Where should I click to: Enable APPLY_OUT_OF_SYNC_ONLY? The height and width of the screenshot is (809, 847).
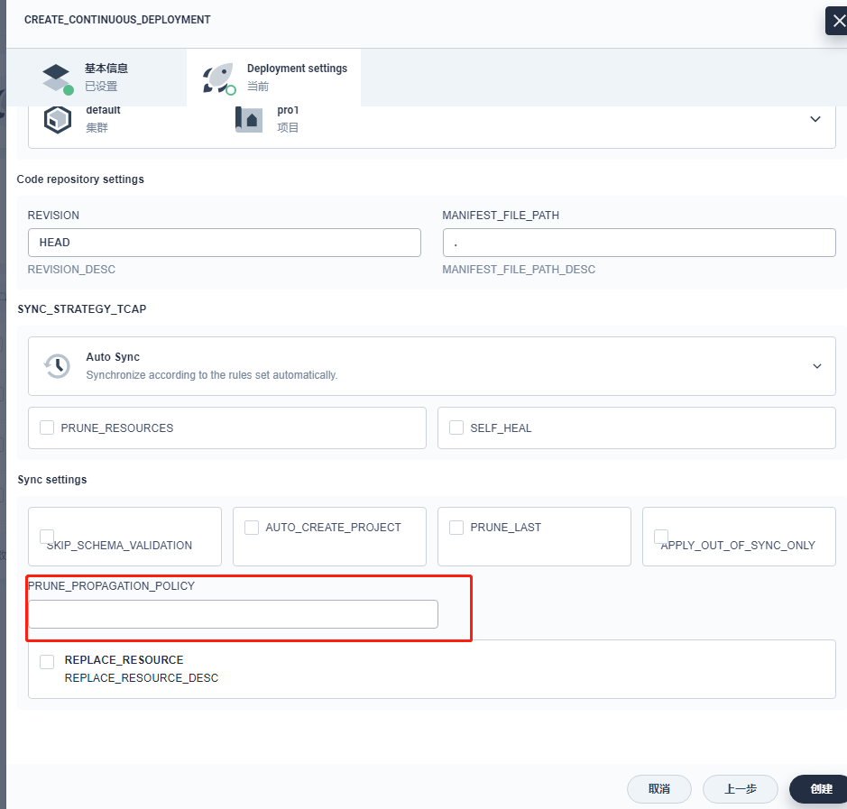point(660,536)
